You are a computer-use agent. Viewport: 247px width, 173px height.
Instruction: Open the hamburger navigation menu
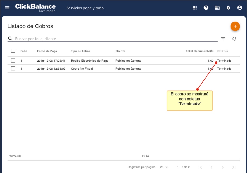tap(7, 8)
